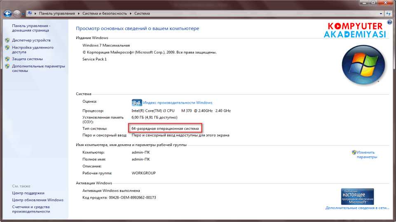The height and width of the screenshot is (222, 396).
Task: Click the 3,1 performance rating badge
Action: (137, 102)
